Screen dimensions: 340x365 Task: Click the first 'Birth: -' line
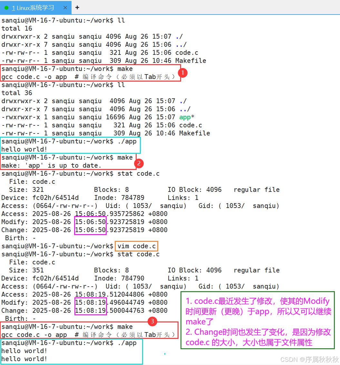point(21,238)
